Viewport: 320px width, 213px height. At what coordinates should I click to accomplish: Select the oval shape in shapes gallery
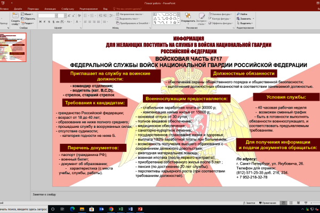coord(171,14)
